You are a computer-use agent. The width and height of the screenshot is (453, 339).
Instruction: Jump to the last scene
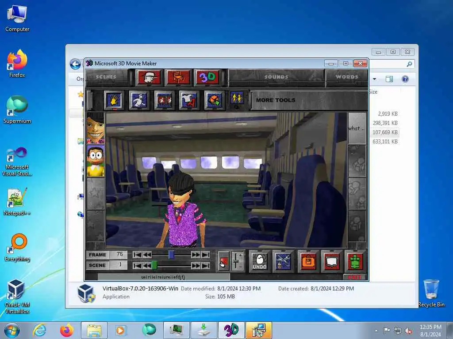click(206, 265)
